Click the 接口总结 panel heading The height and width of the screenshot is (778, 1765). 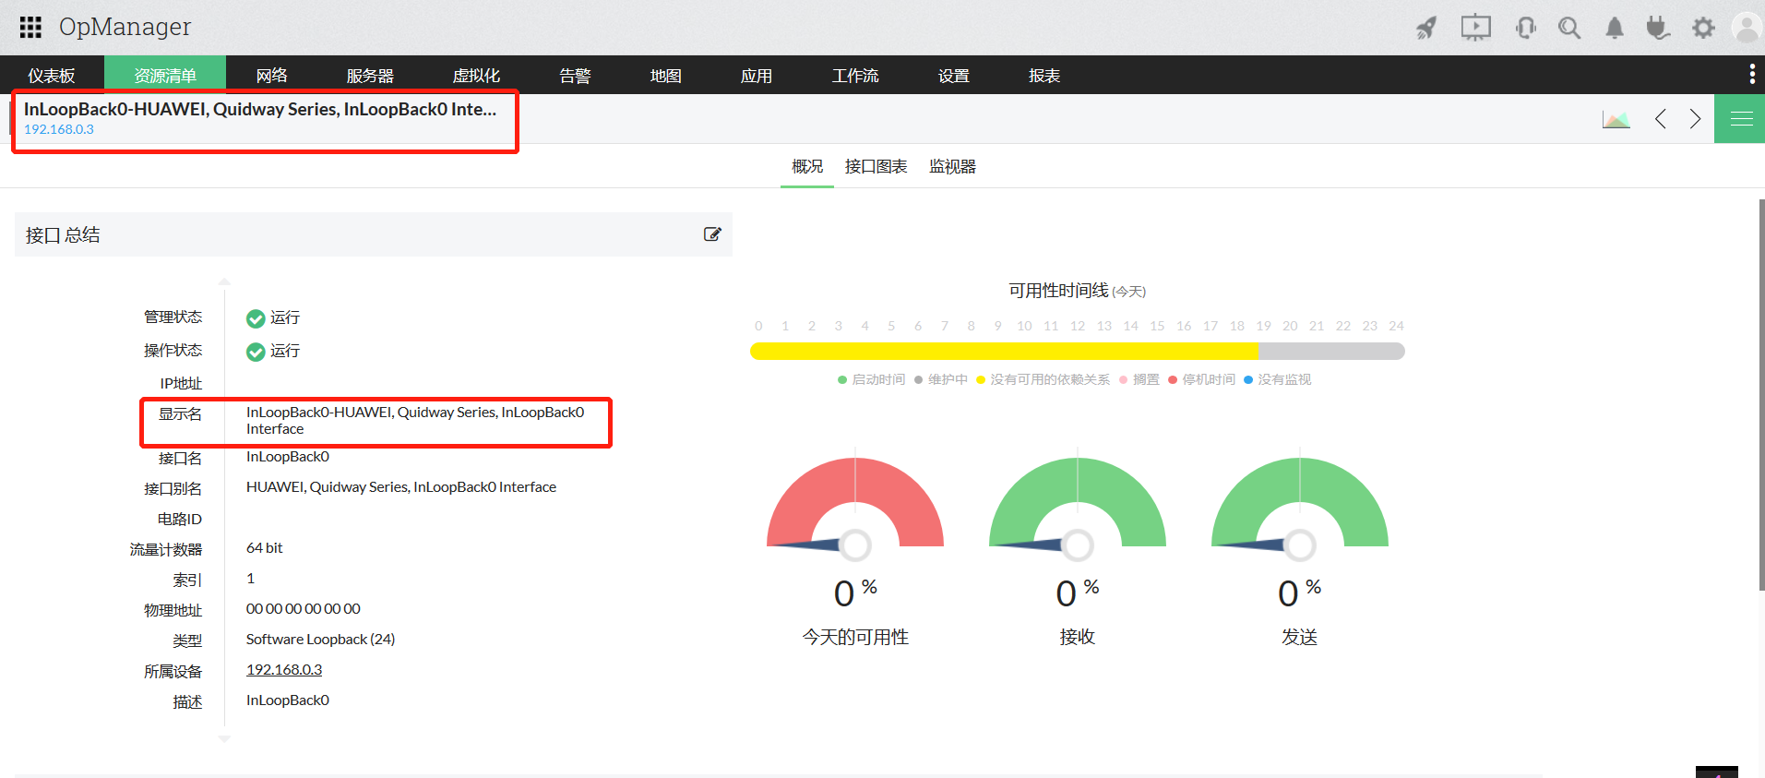(x=63, y=235)
